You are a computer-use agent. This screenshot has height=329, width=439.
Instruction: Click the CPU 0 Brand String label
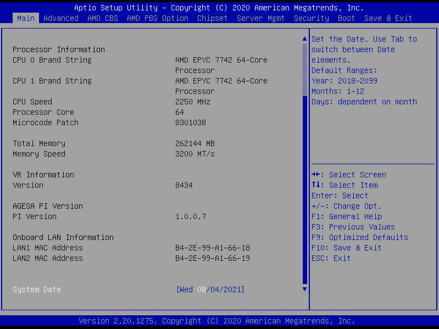point(52,60)
